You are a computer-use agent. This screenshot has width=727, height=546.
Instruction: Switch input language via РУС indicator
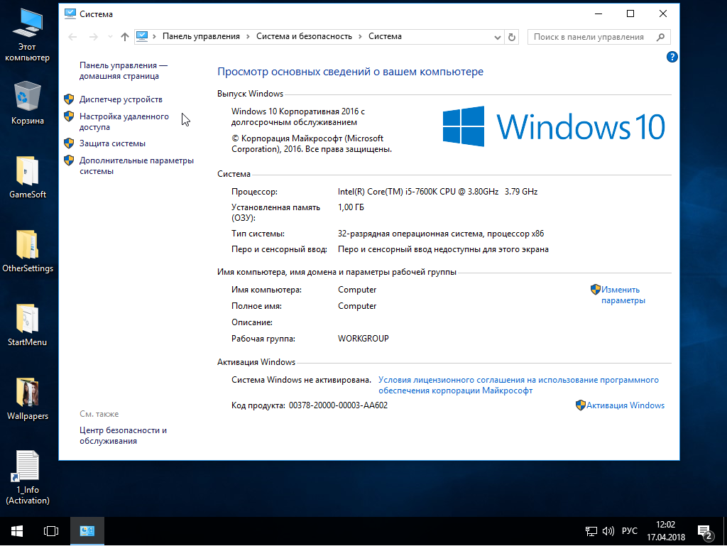(x=630, y=531)
